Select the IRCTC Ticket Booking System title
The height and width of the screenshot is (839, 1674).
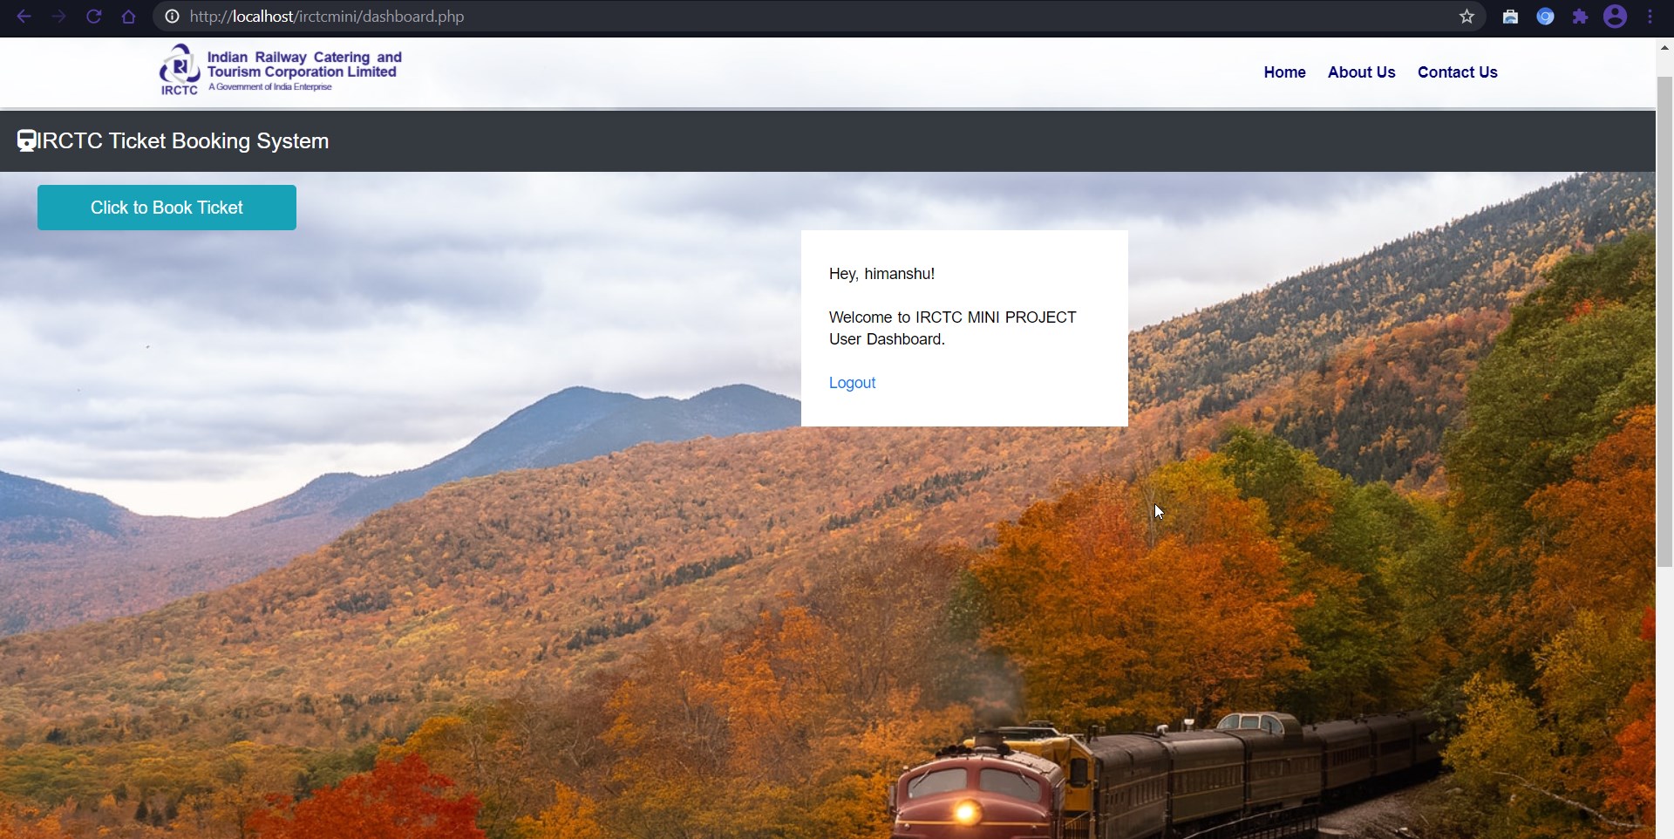click(183, 141)
